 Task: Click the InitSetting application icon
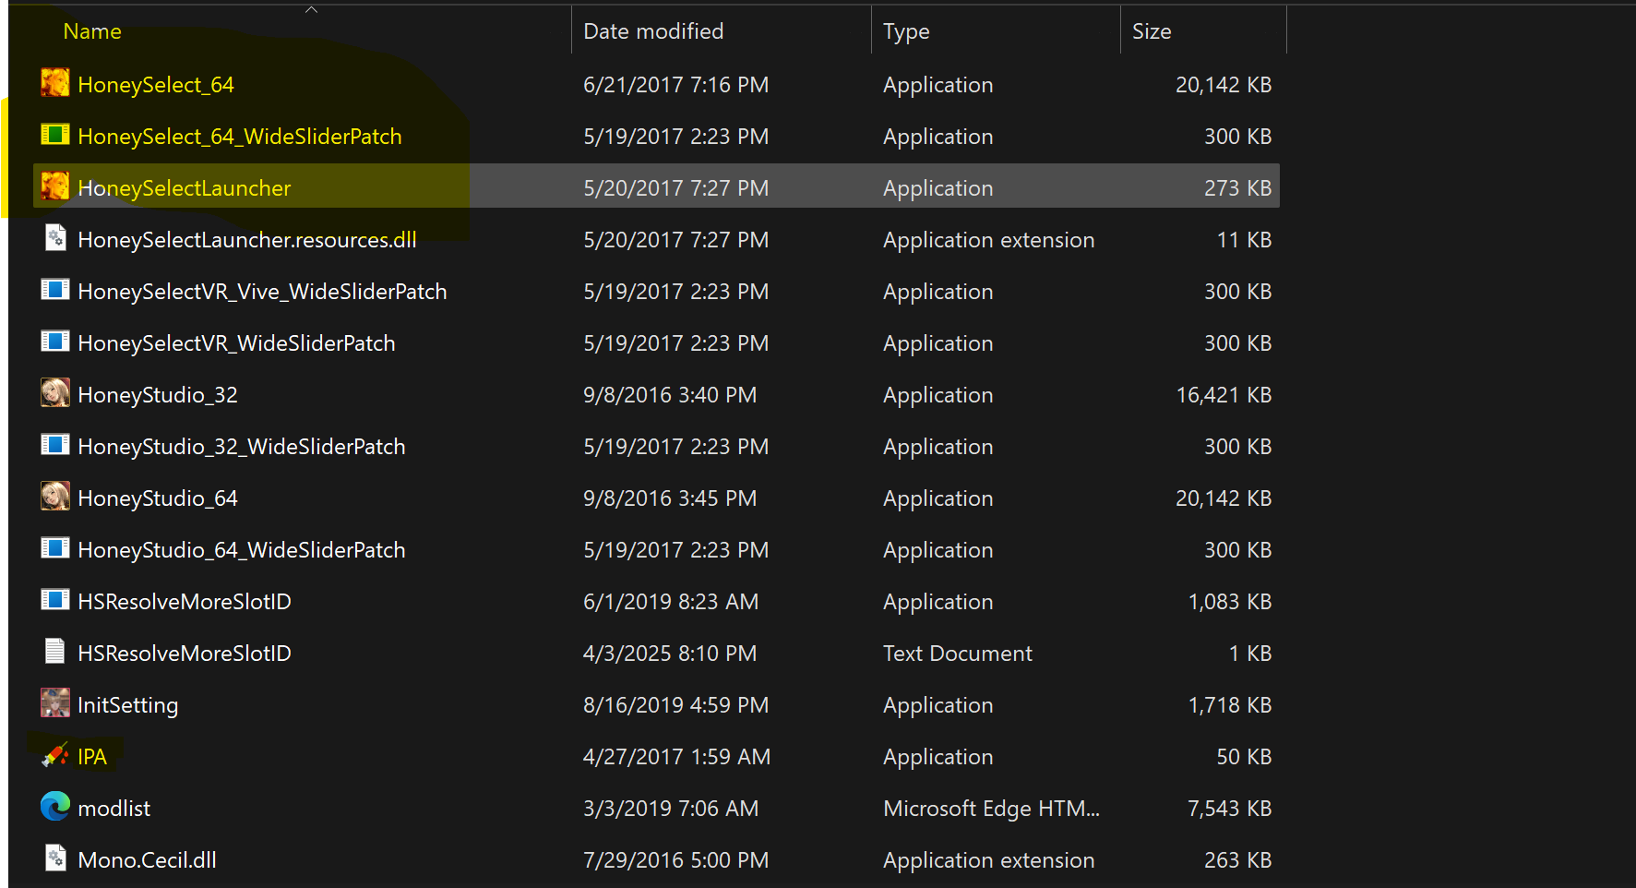pyautogui.click(x=55, y=703)
